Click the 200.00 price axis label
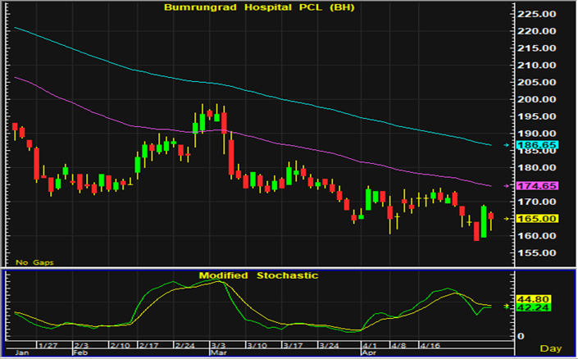 [536, 99]
